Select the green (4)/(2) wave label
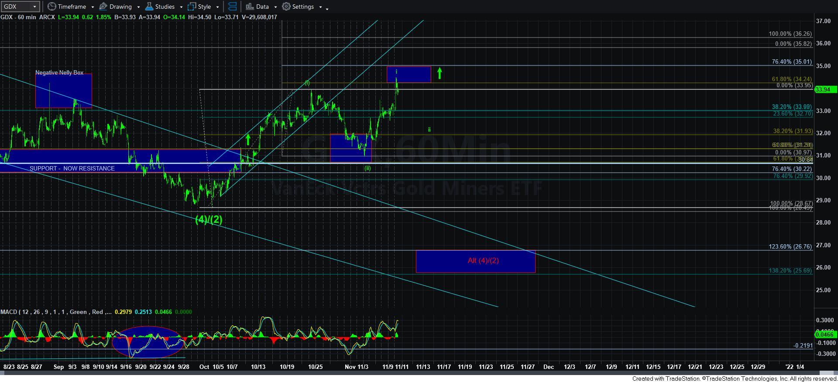The image size is (838, 382). coord(209,219)
